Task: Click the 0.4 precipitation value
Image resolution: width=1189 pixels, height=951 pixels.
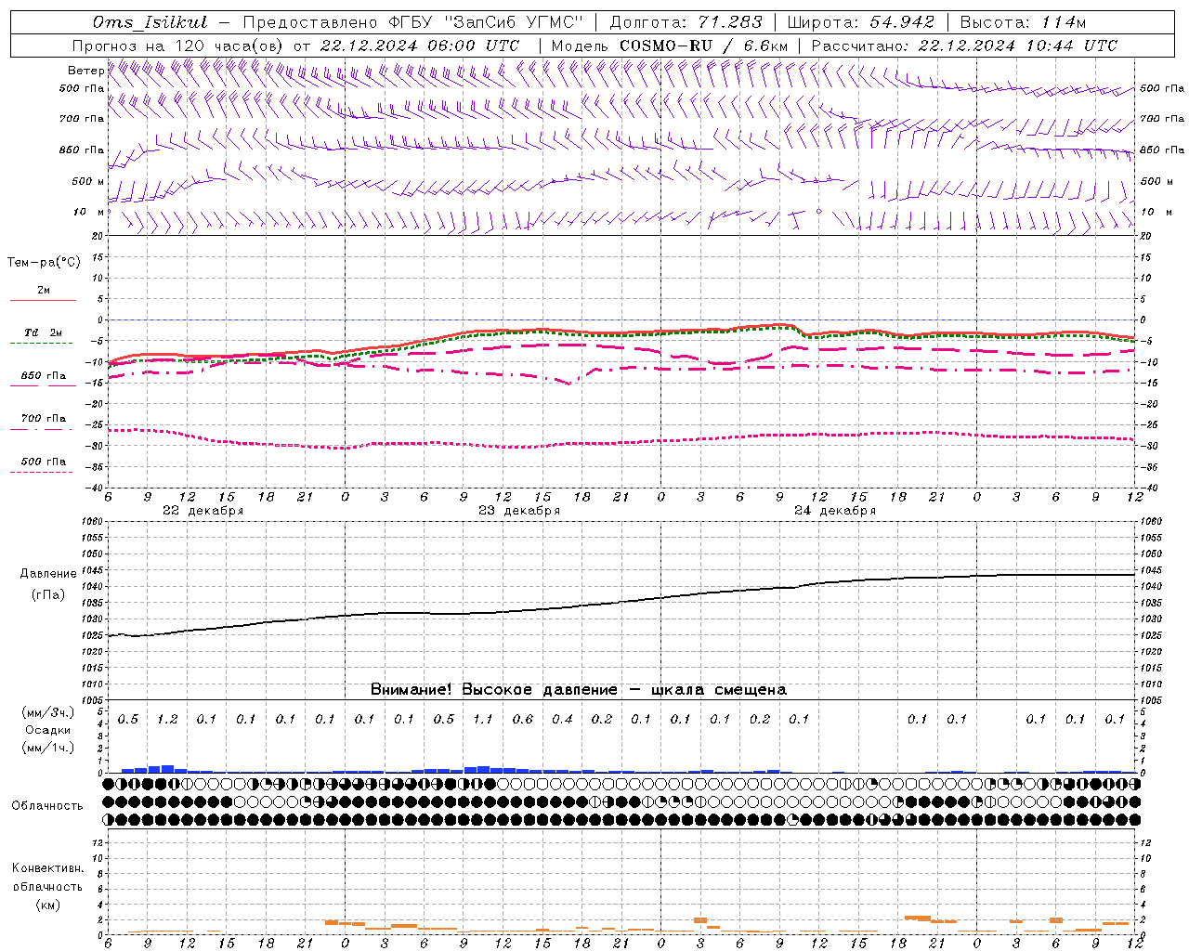Action: 562,720
